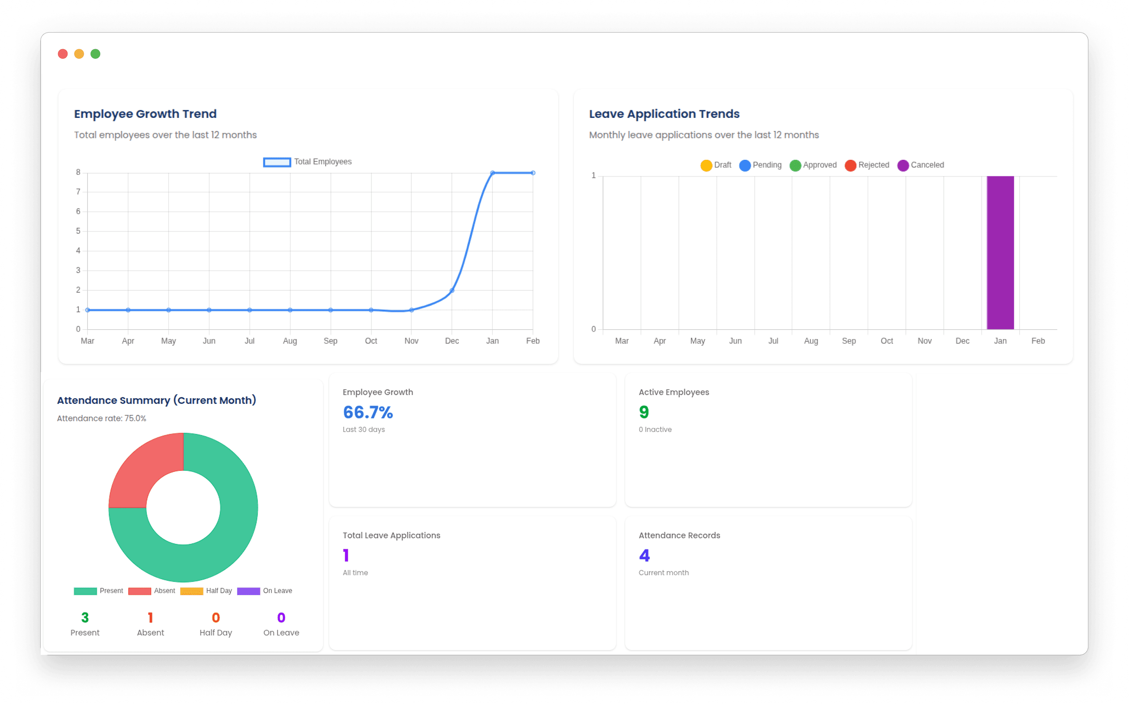Click the Dec data point on line chart

[x=452, y=290]
